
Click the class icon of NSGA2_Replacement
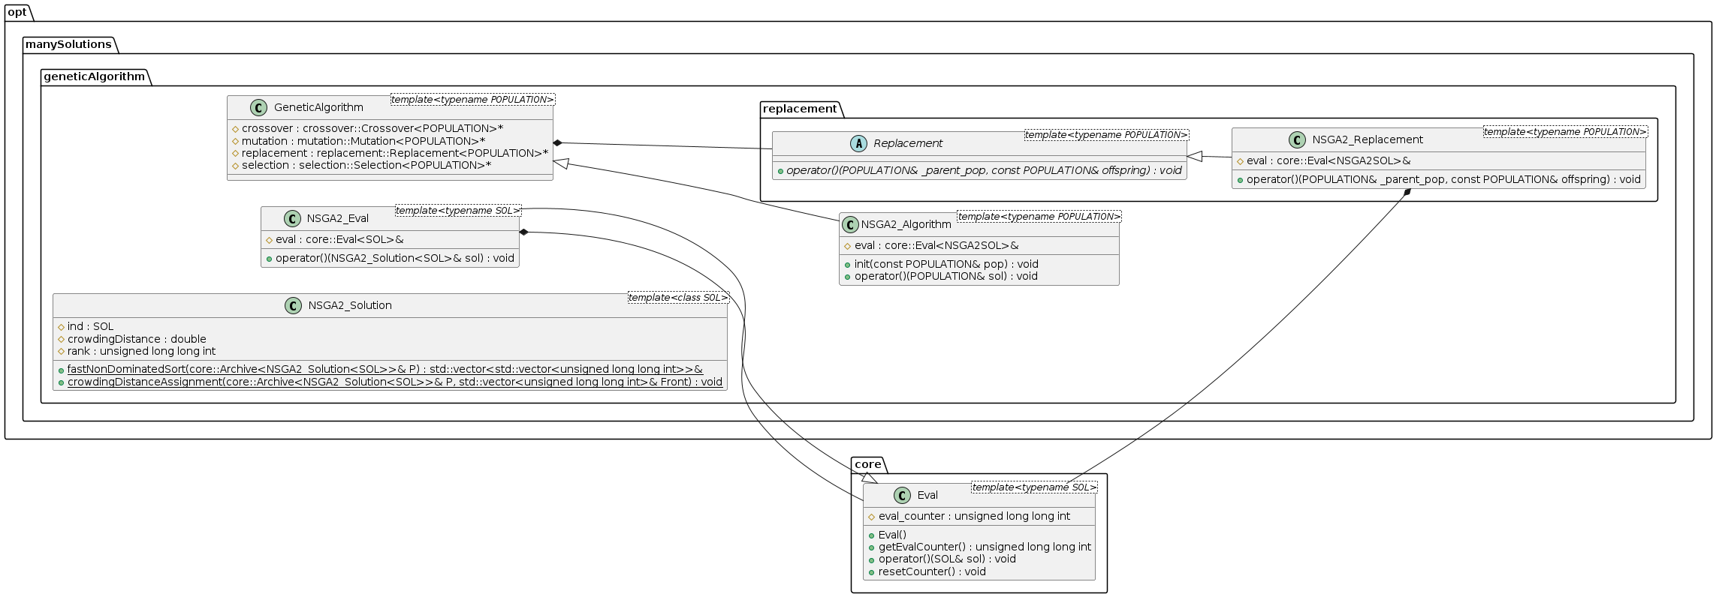(1297, 140)
